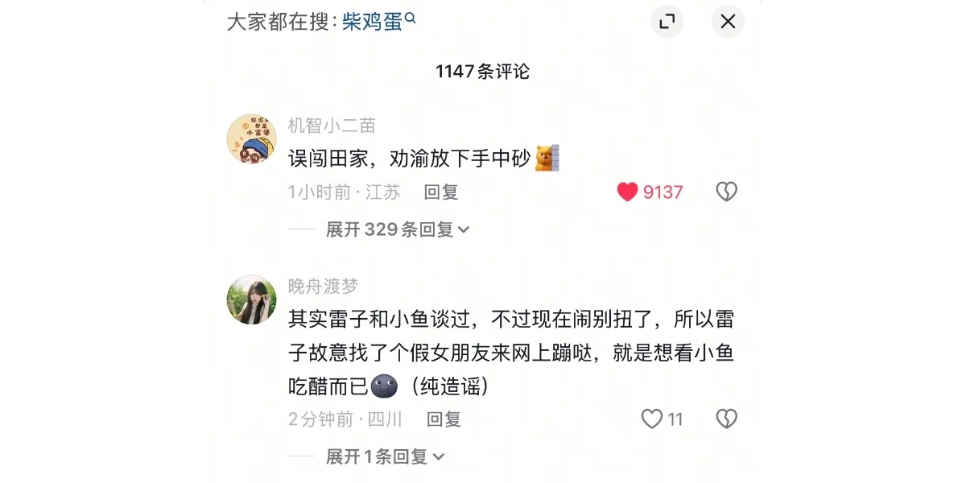Click the search magnifier icon beside 柴鸡蛋

click(x=411, y=18)
